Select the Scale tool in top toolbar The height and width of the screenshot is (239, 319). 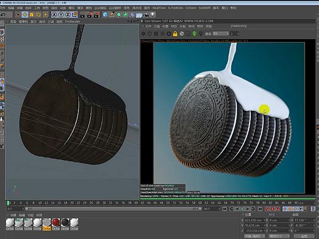click(32, 15)
